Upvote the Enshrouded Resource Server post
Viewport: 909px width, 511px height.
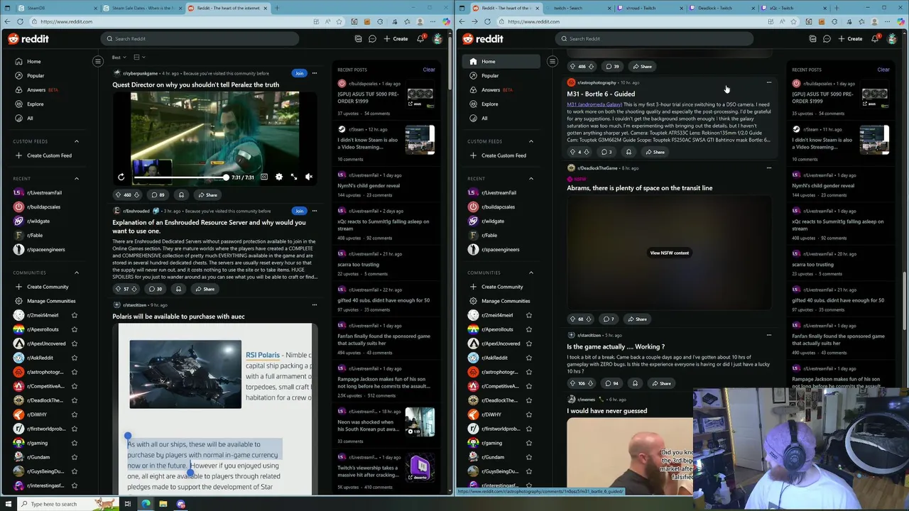point(119,289)
